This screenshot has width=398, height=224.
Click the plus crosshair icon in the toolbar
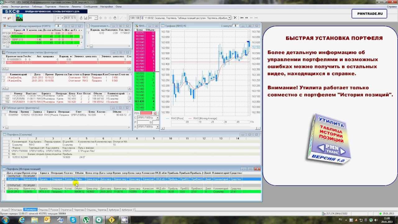tap(58, 18)
